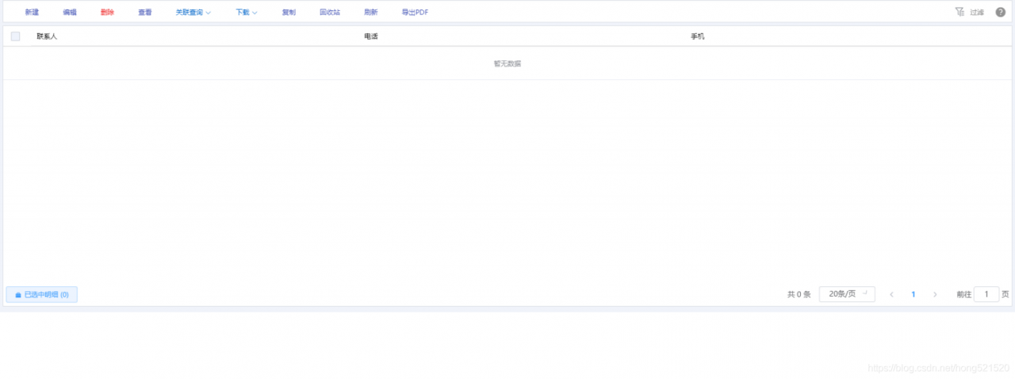The width and height of the screenshot is (1015, 379).
Task: Click the 已选中明细 (0) button
Action: click(x=41, y=295)
